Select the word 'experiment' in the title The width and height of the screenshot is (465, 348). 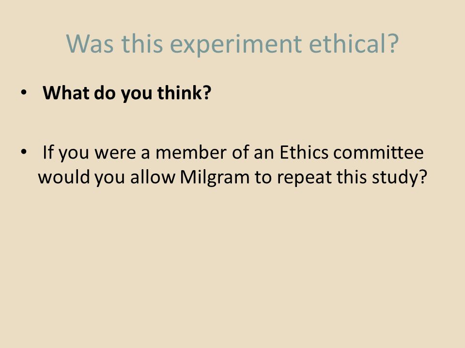point(236,44)
